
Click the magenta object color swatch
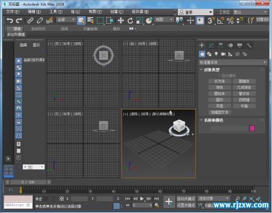click(252, 128)
